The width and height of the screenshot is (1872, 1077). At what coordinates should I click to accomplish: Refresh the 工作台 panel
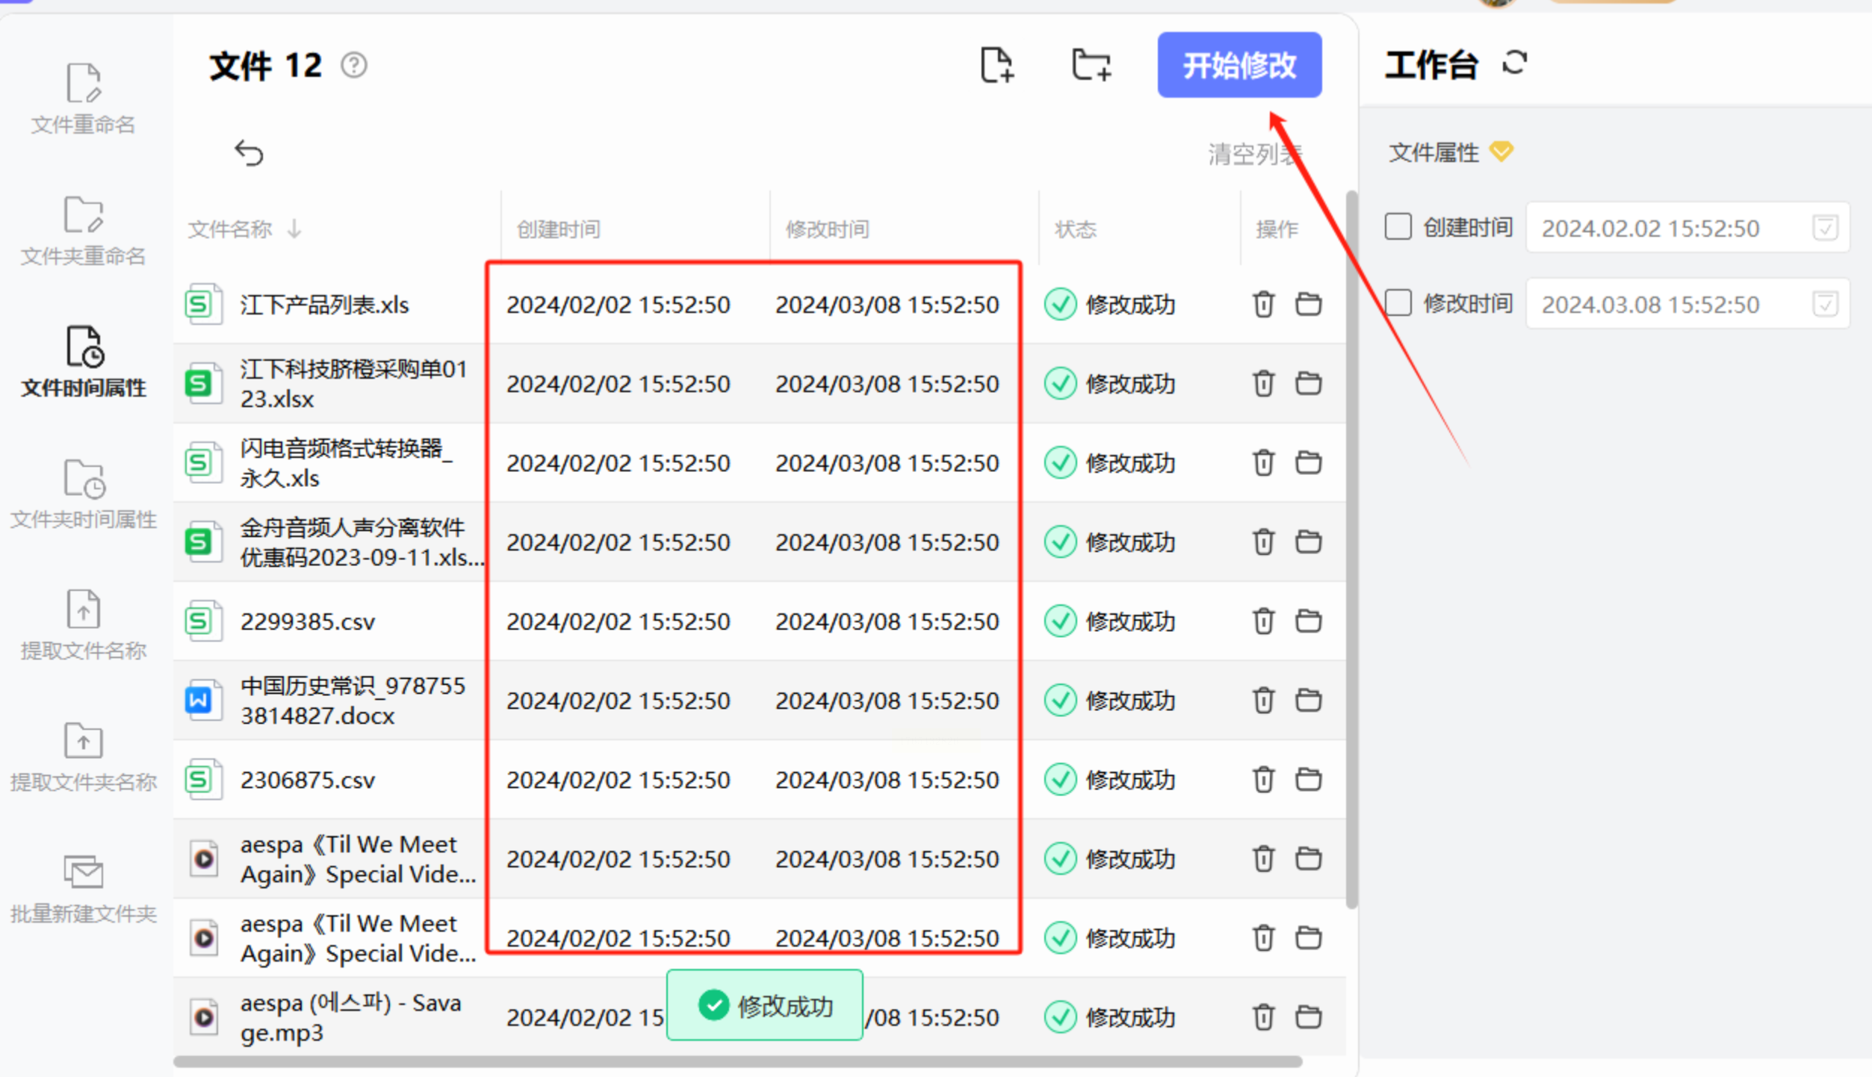point(1514,63)
